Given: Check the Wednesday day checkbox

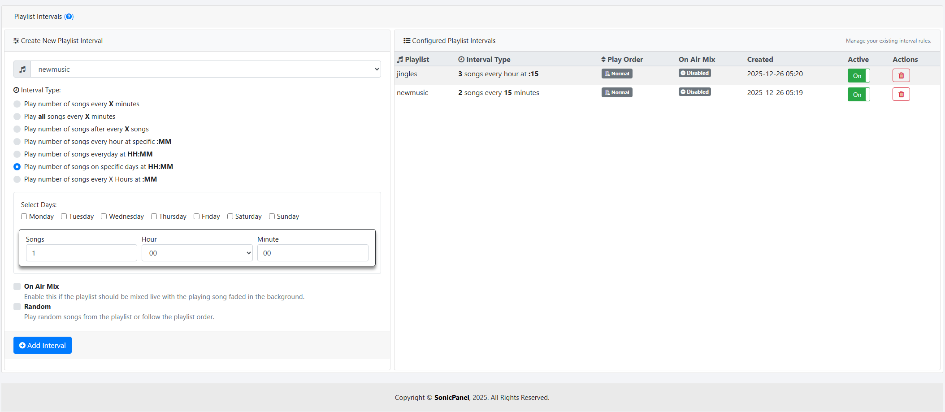Looking at the screenshot, I should click(x=104, y=217).
